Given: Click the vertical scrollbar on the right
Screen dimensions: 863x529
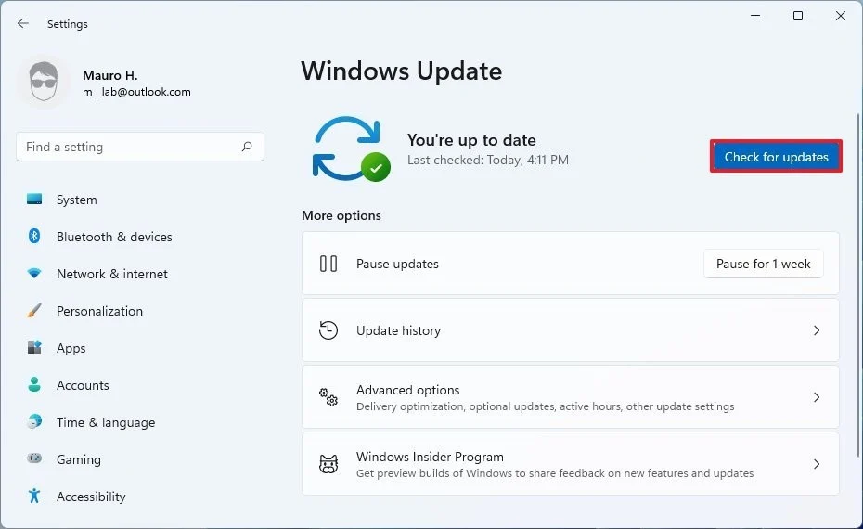Looking at the screenshot, I should click(858, 285).
